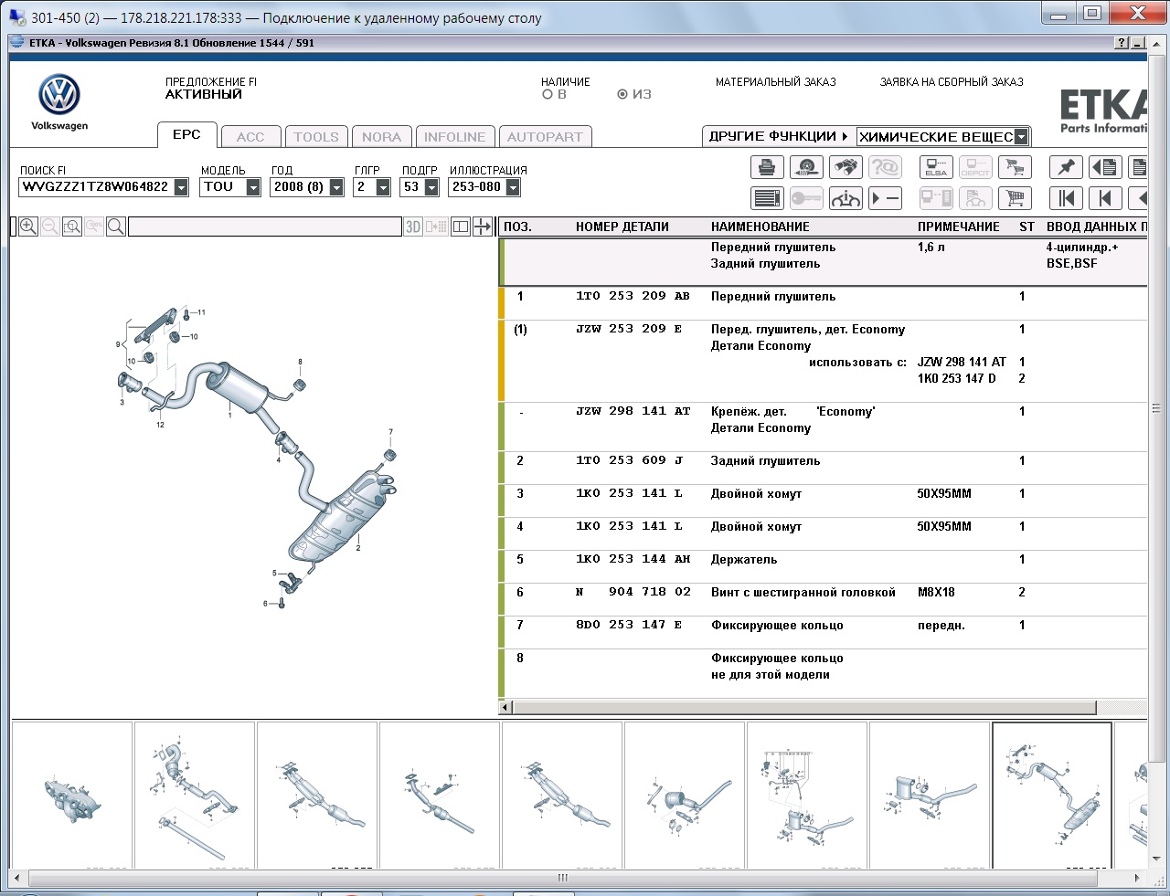Click the vehicle information car icon
Viewport: 1170px width, 896px height.
846,198
